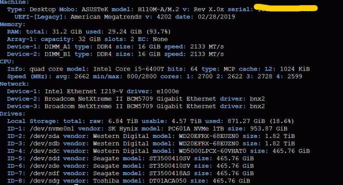Select Intel Ethernet I219-V device
This screenshot has width=343, height=185.
[x=83, y=91]
